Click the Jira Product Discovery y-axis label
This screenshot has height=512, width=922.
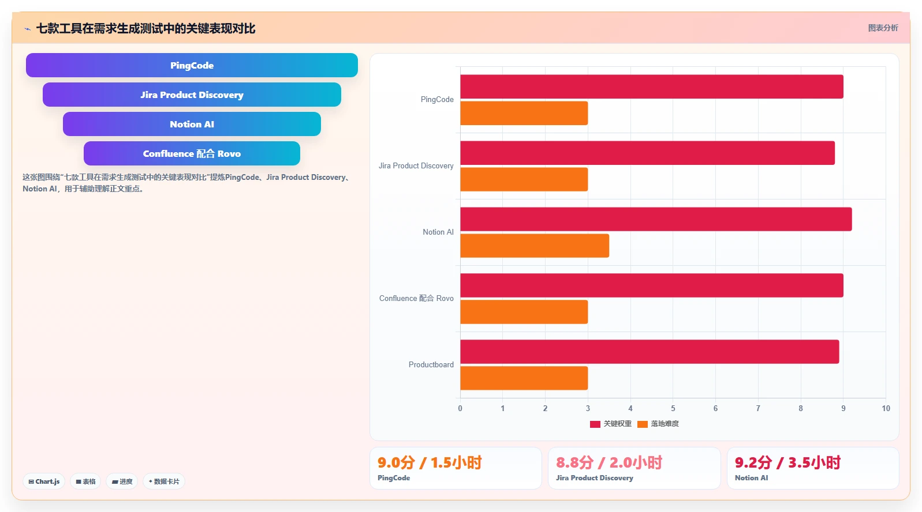416,166
